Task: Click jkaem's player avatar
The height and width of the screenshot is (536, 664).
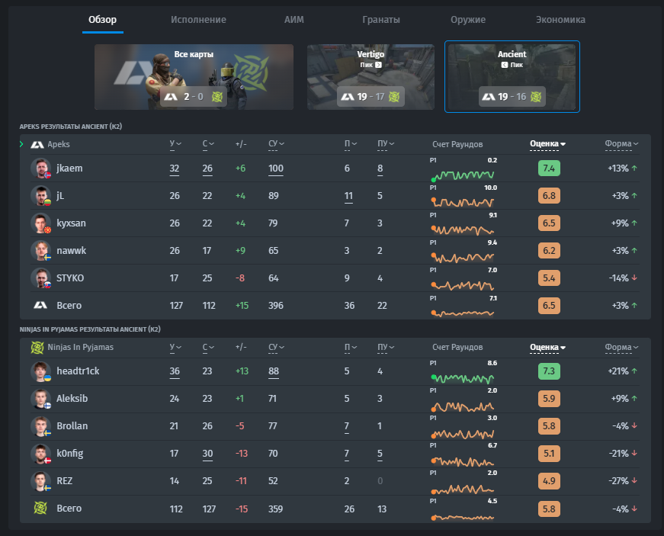Action: 40,168
